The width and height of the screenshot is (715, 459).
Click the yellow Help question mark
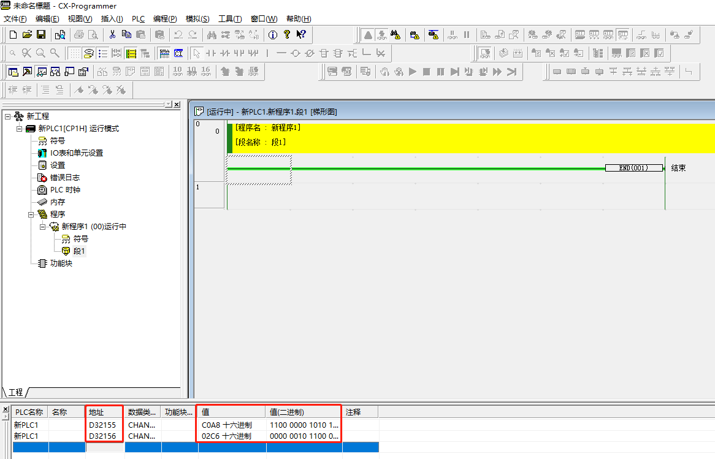287,35
